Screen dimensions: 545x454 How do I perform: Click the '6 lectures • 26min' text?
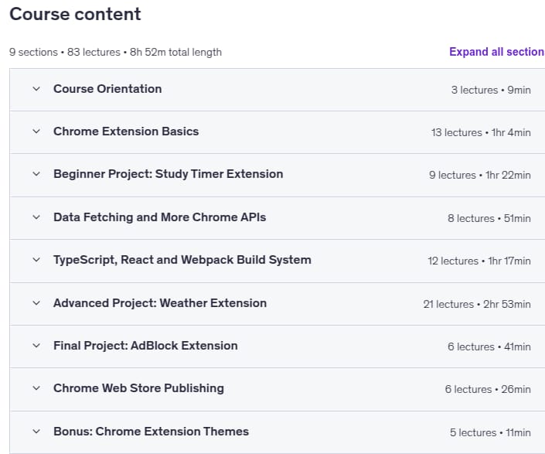(x=488, y=389)
